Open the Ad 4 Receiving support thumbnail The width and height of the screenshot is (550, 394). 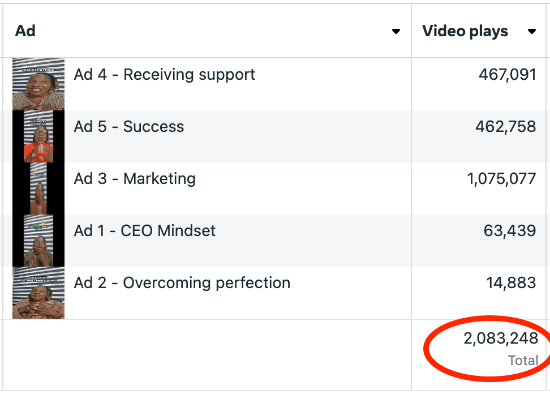[x=38, y=84]
